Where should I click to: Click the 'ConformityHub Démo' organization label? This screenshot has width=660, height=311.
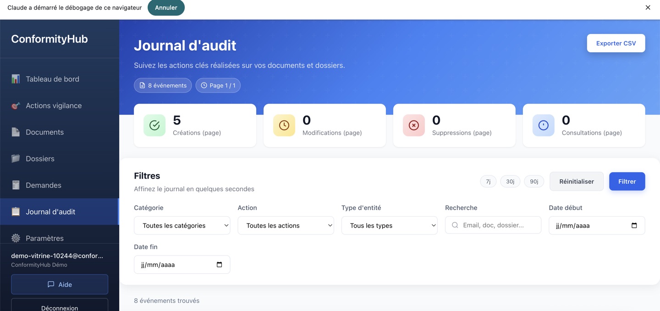tap(39, 265)
